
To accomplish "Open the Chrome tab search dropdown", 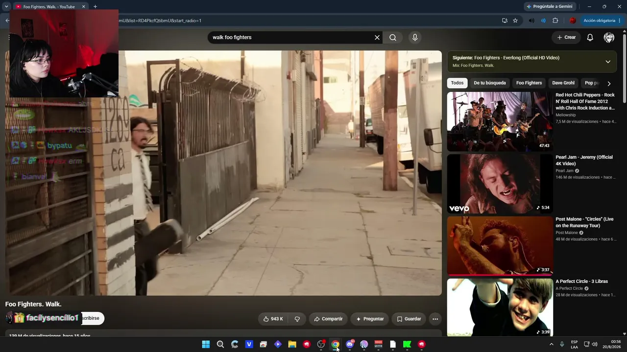I will (x=6, y=7).
